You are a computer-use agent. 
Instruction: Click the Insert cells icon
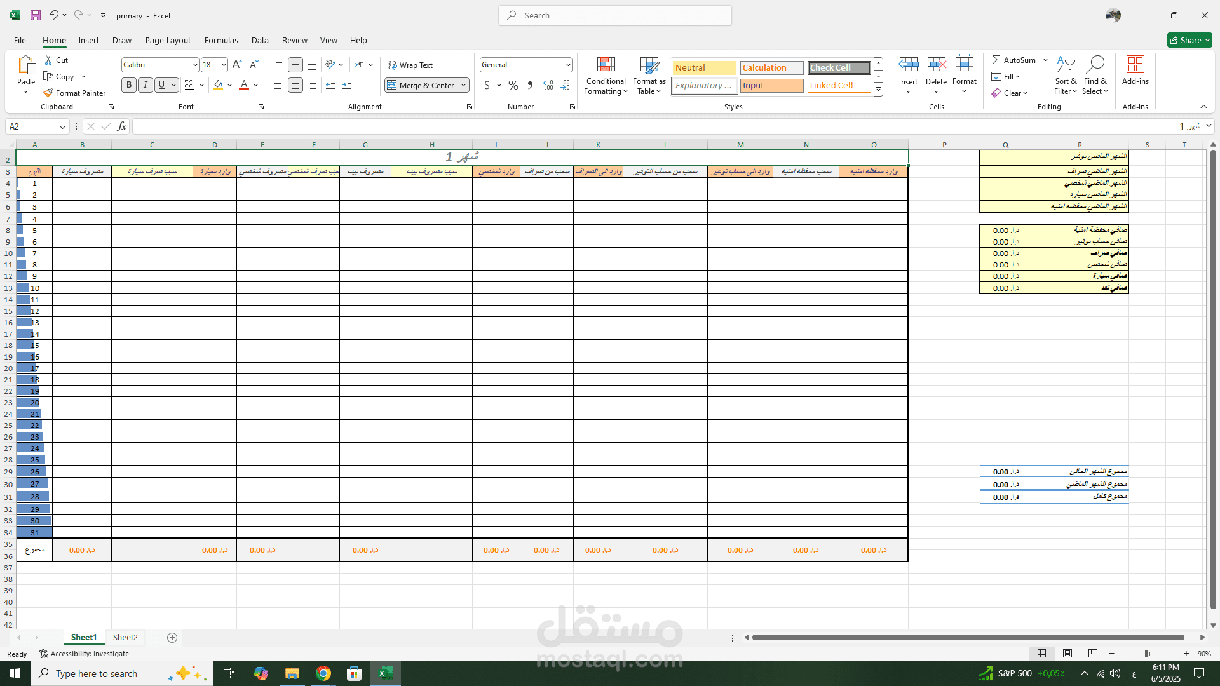click(908, 64)
